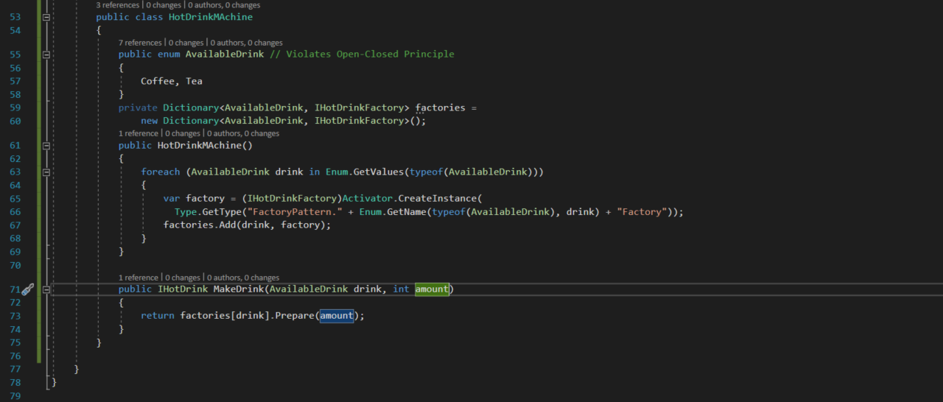Click 'return' keyword on line 73

[158, 316]
